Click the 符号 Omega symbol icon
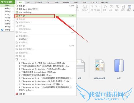 click(105, 7)
